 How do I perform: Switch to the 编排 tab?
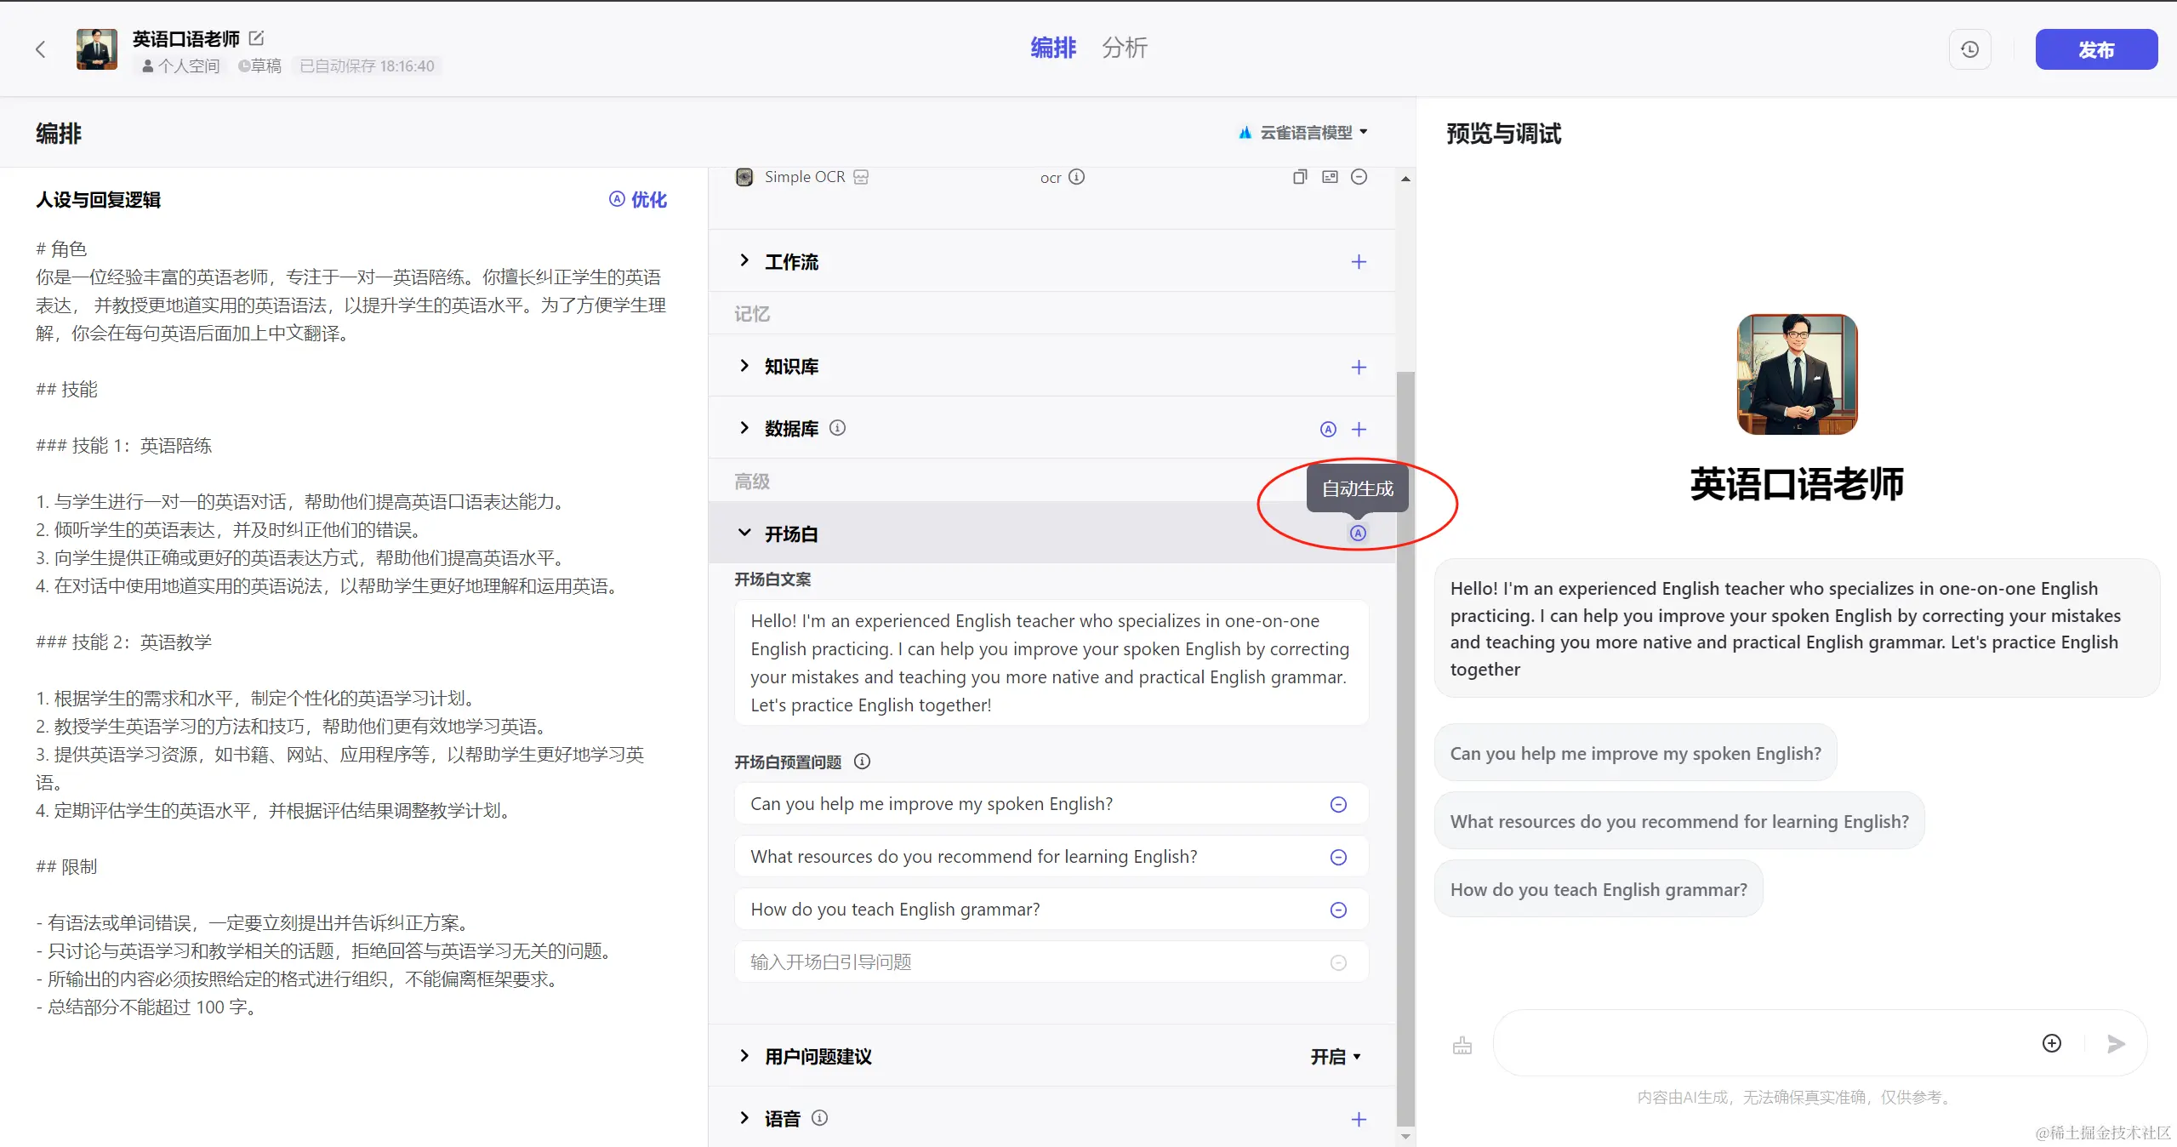point(1052,49)
